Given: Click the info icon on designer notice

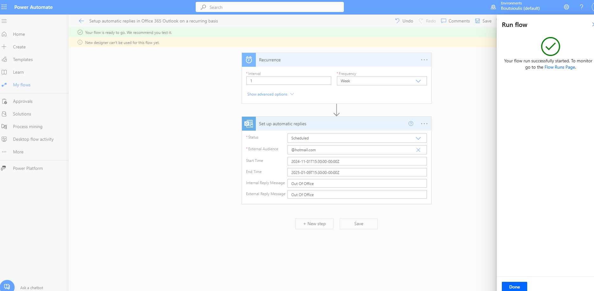Looking at the screenshot, I should click(x=80, y=42).
